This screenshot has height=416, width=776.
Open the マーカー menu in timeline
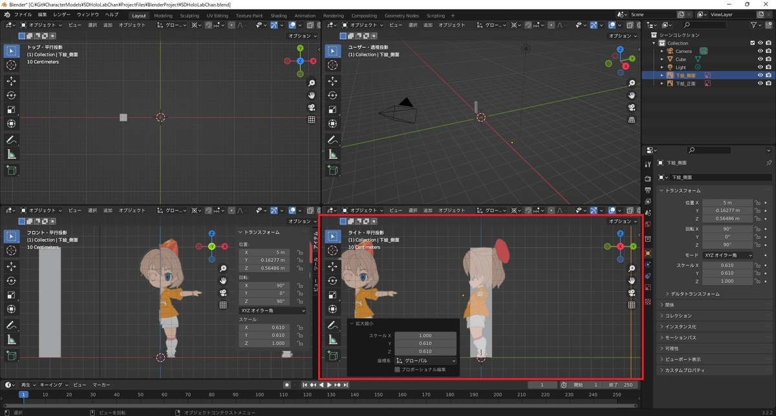pyautogui.click(x=100, y=384)
